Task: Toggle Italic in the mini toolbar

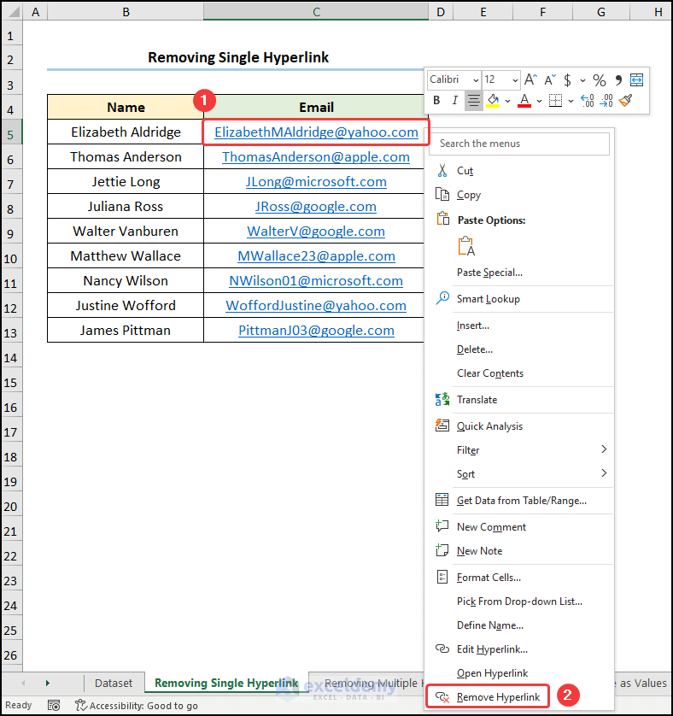Action: click(454, 101)
